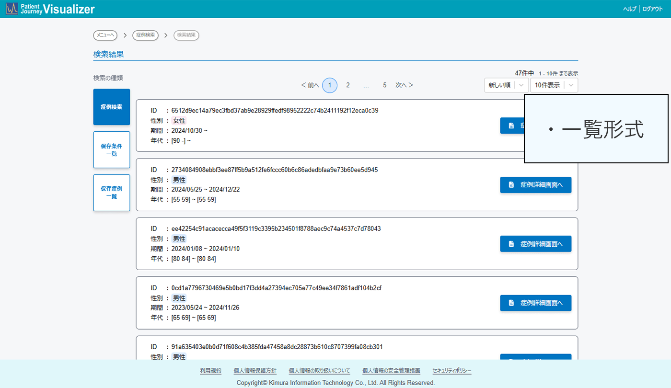Open the 保存症例一覧 sidebar tab

[111, 193]
